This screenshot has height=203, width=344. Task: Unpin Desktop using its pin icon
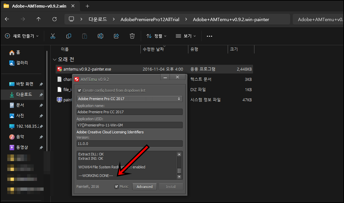point(41,84)
